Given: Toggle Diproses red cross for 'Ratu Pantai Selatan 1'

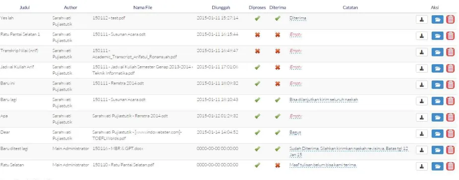Looking at the screenshot, I should (257, 35).
